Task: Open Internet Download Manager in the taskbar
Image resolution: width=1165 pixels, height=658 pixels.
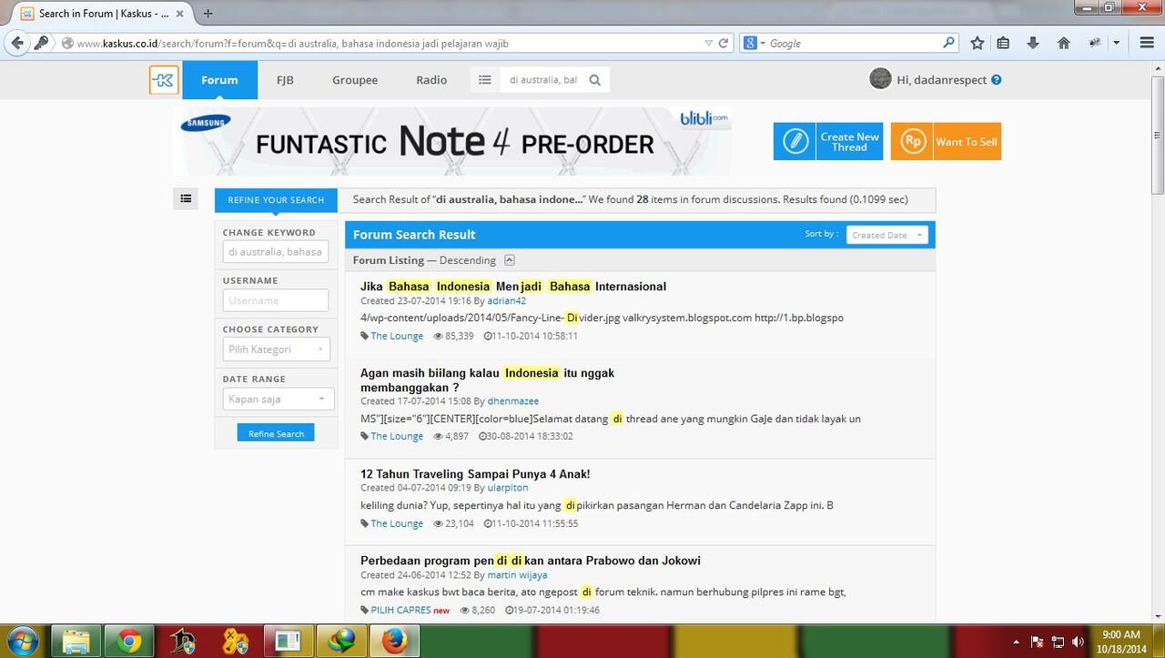Action: tap(340, 641)
